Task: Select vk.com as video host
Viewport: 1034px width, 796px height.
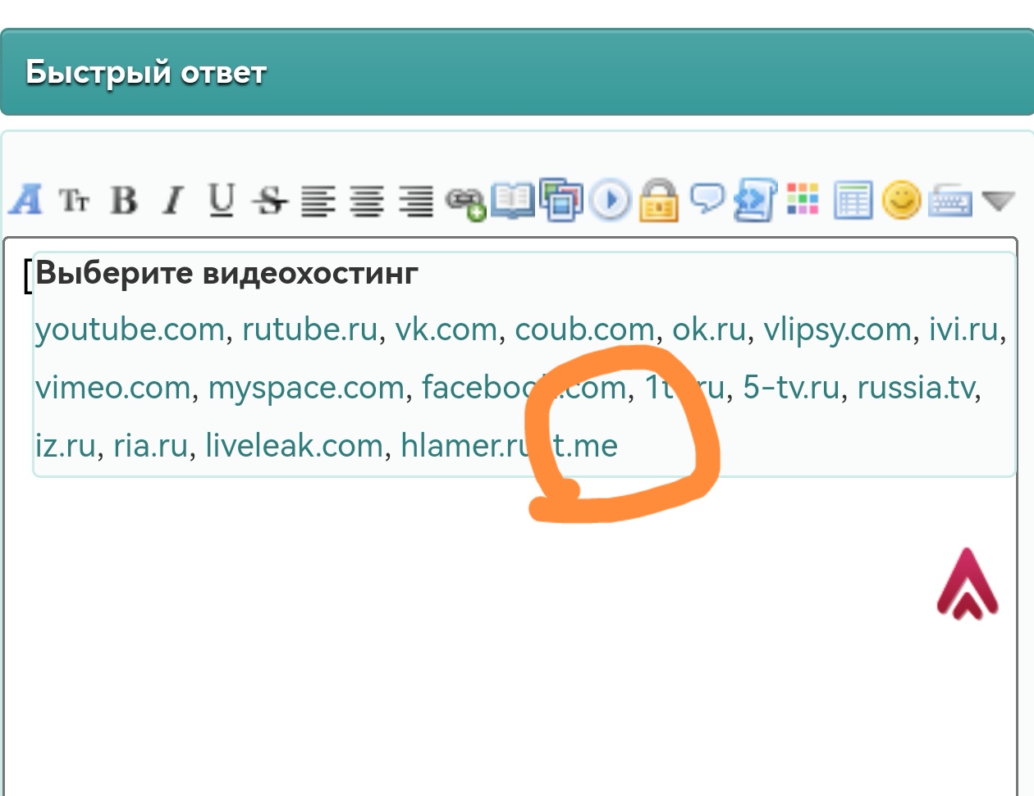Action: coord(446,330)
